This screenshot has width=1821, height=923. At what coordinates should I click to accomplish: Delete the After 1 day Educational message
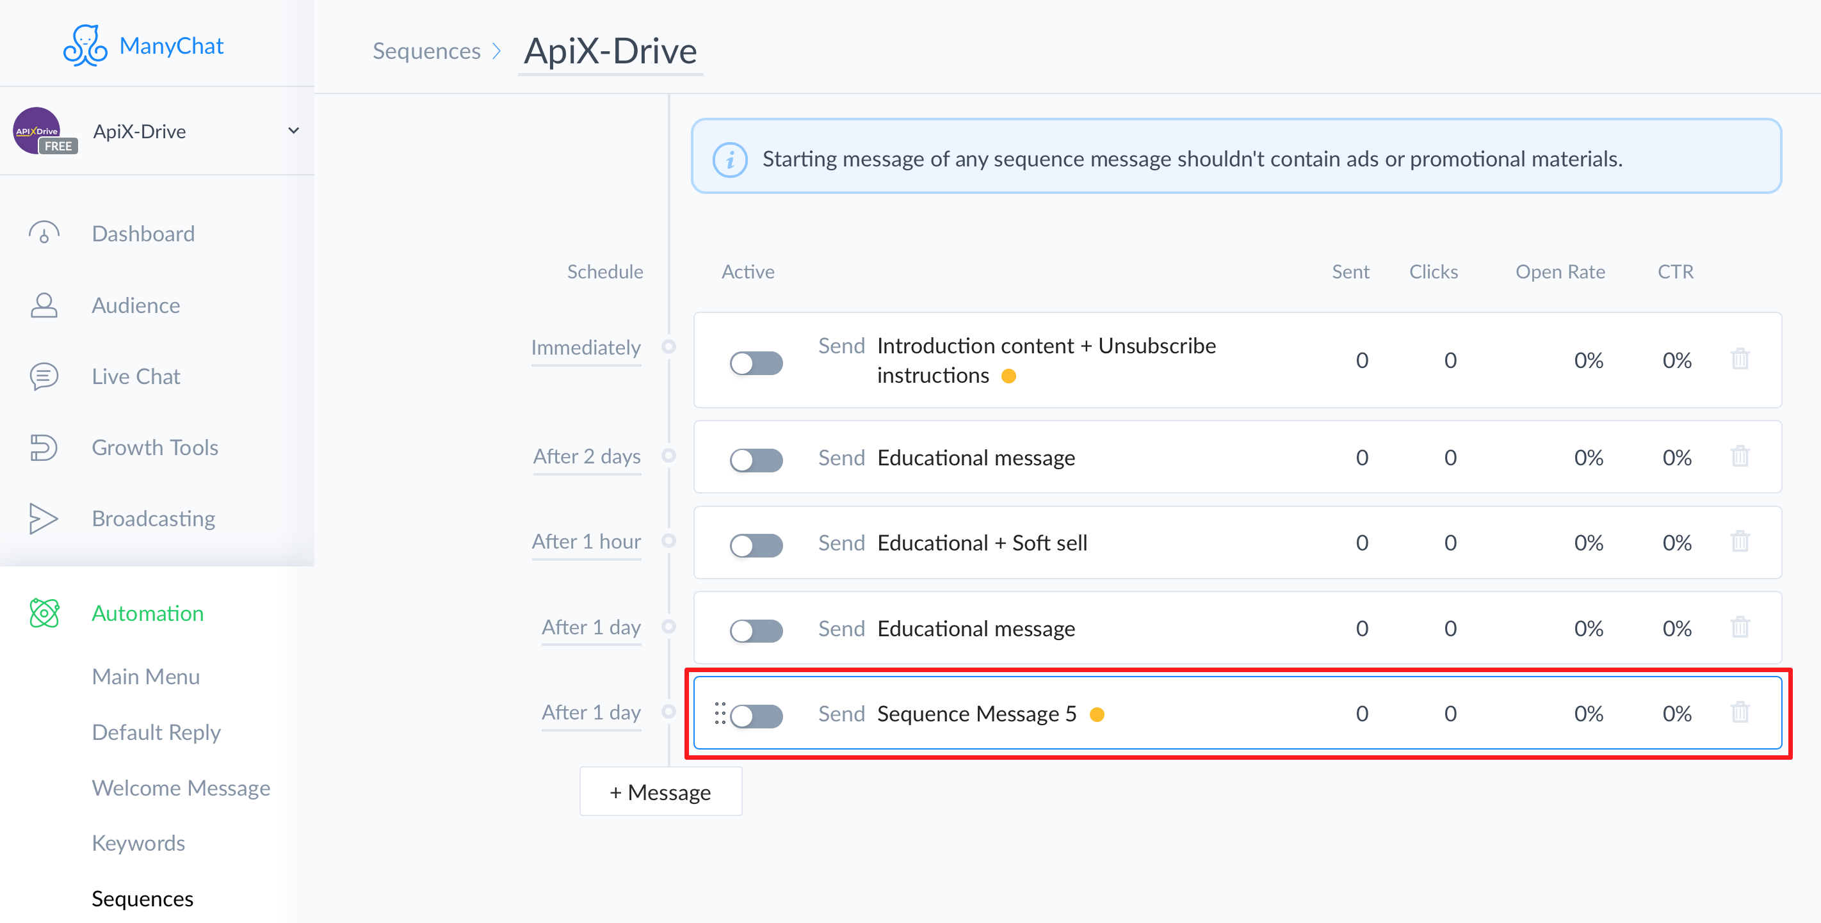point(1740,627)
